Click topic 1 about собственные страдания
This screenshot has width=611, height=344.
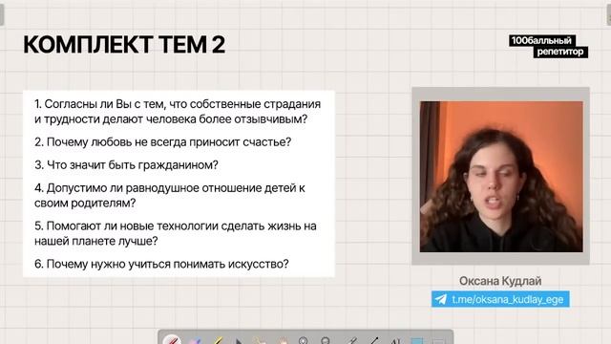coord(178,112)
